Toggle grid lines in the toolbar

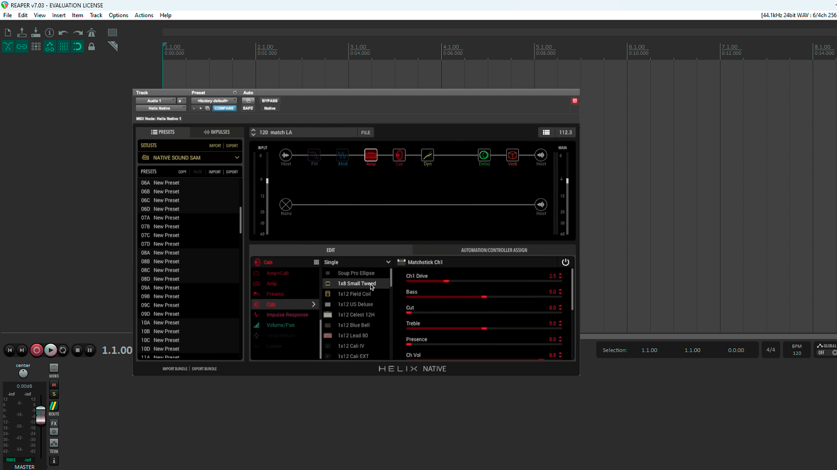(x=63, y=47)
